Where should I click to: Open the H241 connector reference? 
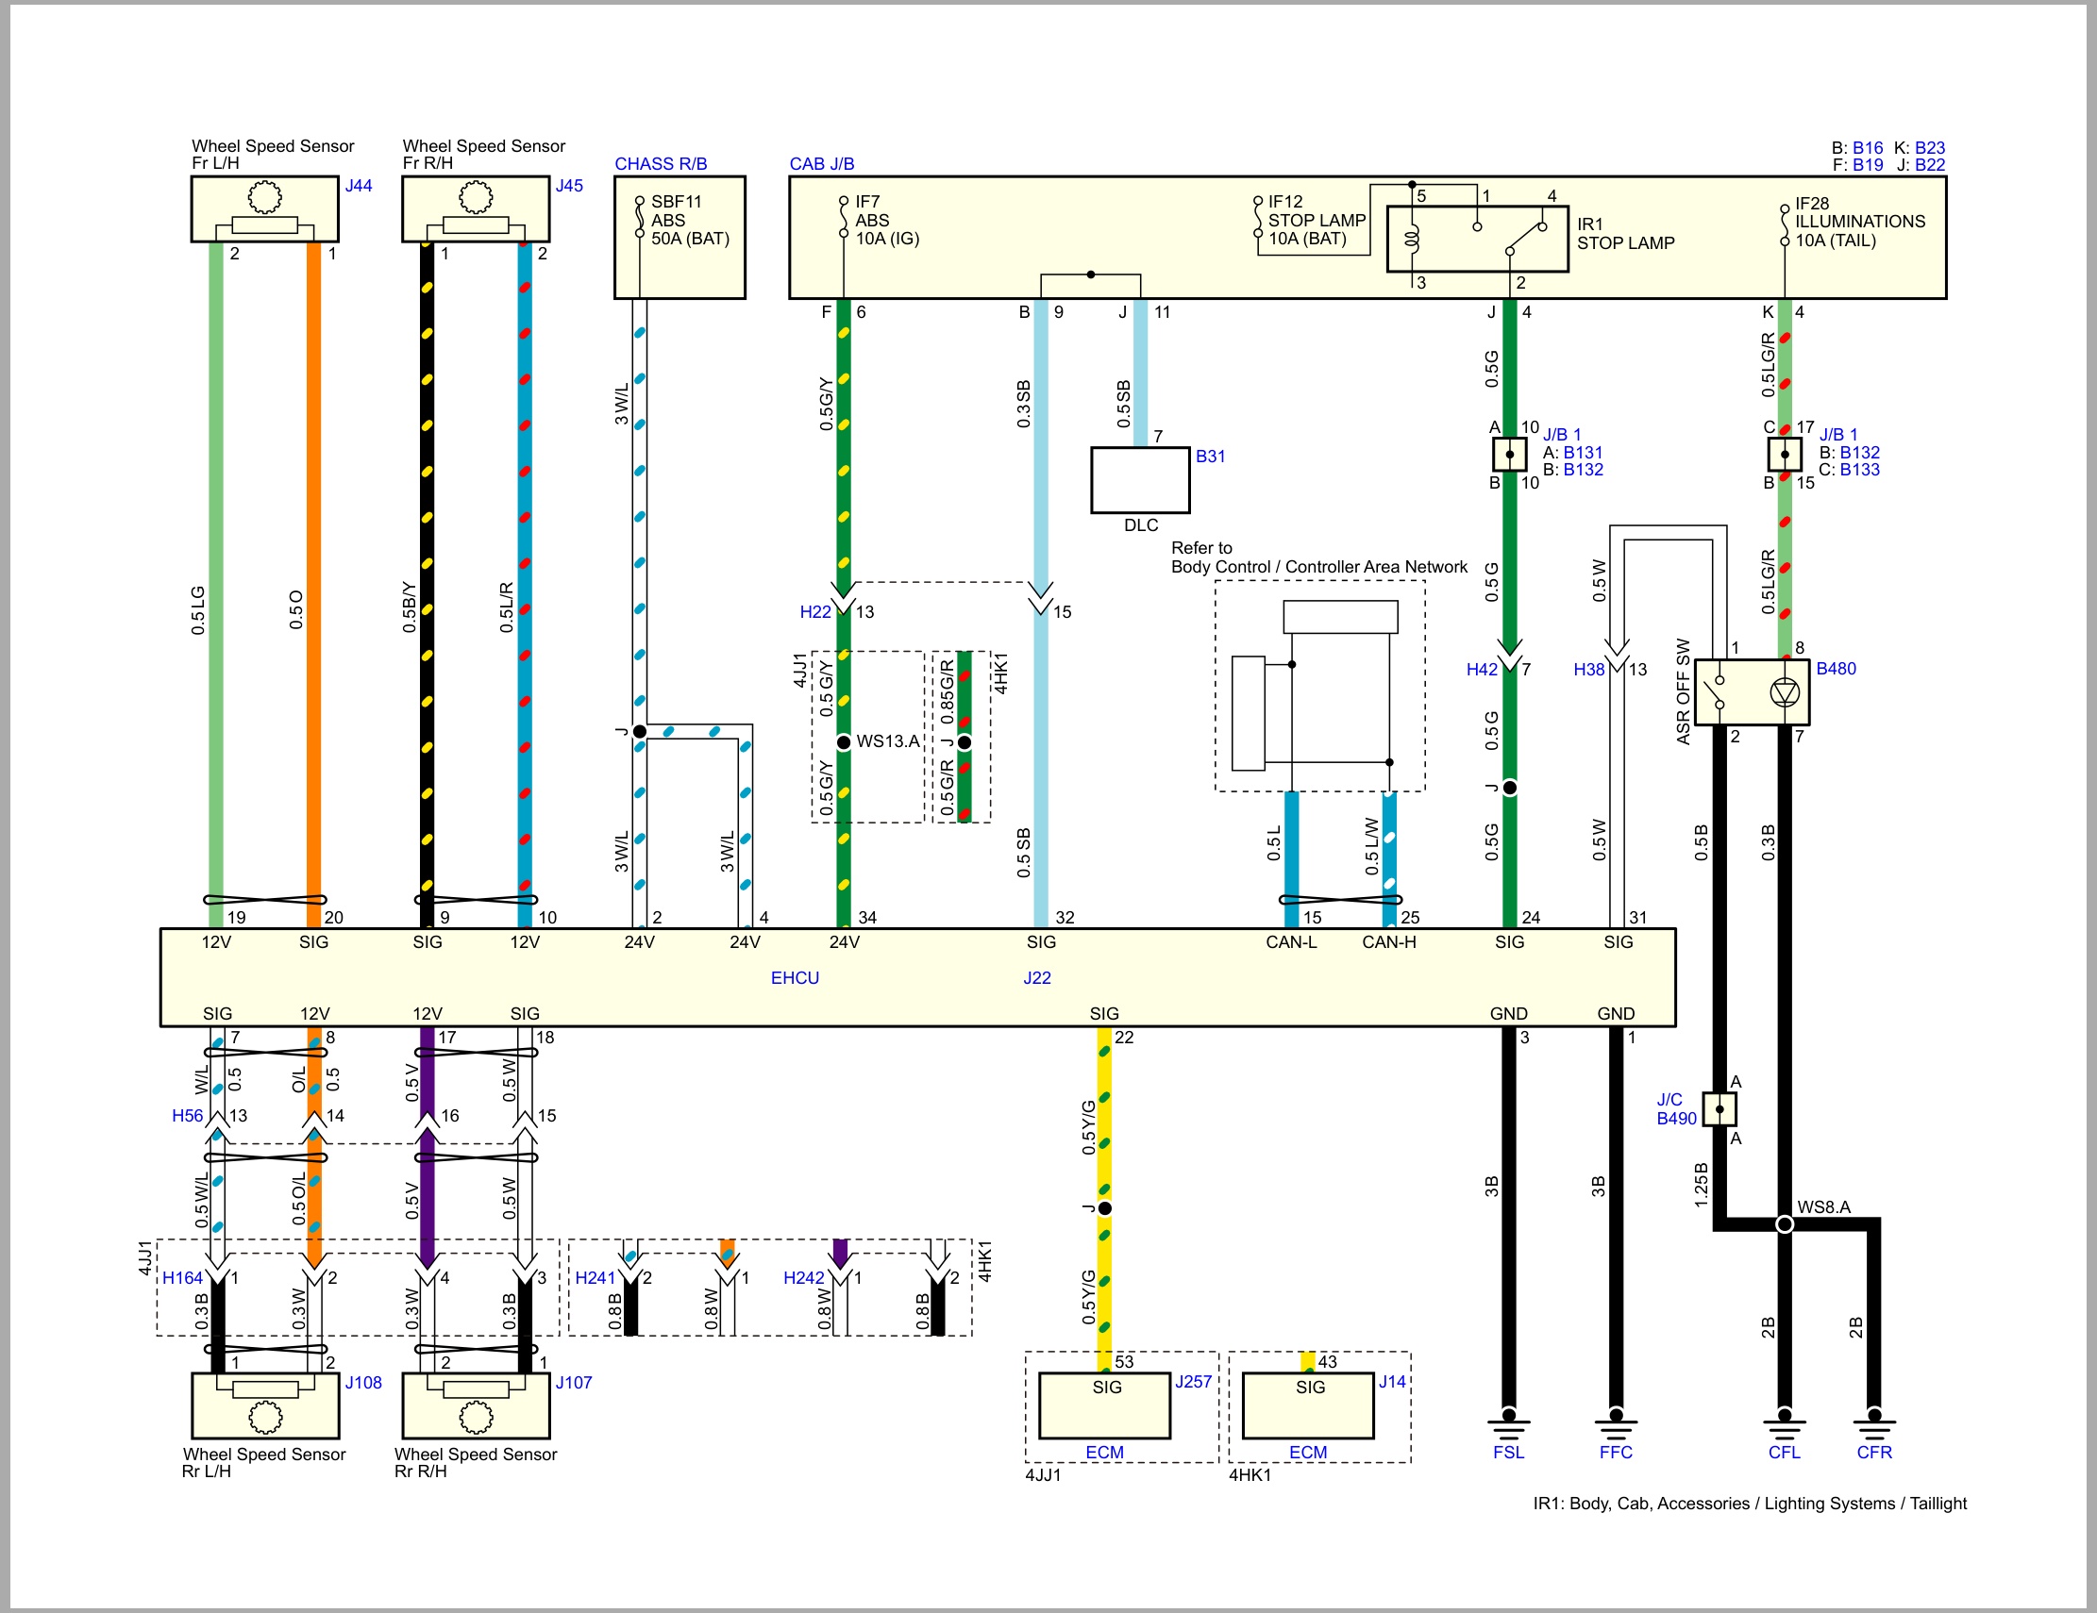tap(596, 1278)
